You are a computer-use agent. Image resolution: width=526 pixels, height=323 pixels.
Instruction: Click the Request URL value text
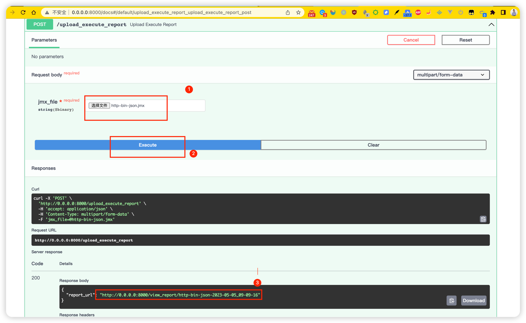84,240
